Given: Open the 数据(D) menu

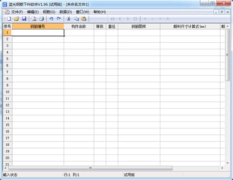Looking at the screenshot, I should (65, 12).
